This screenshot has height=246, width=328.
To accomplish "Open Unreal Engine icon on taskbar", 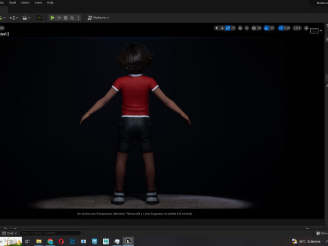I will click(x=128, y=241).
